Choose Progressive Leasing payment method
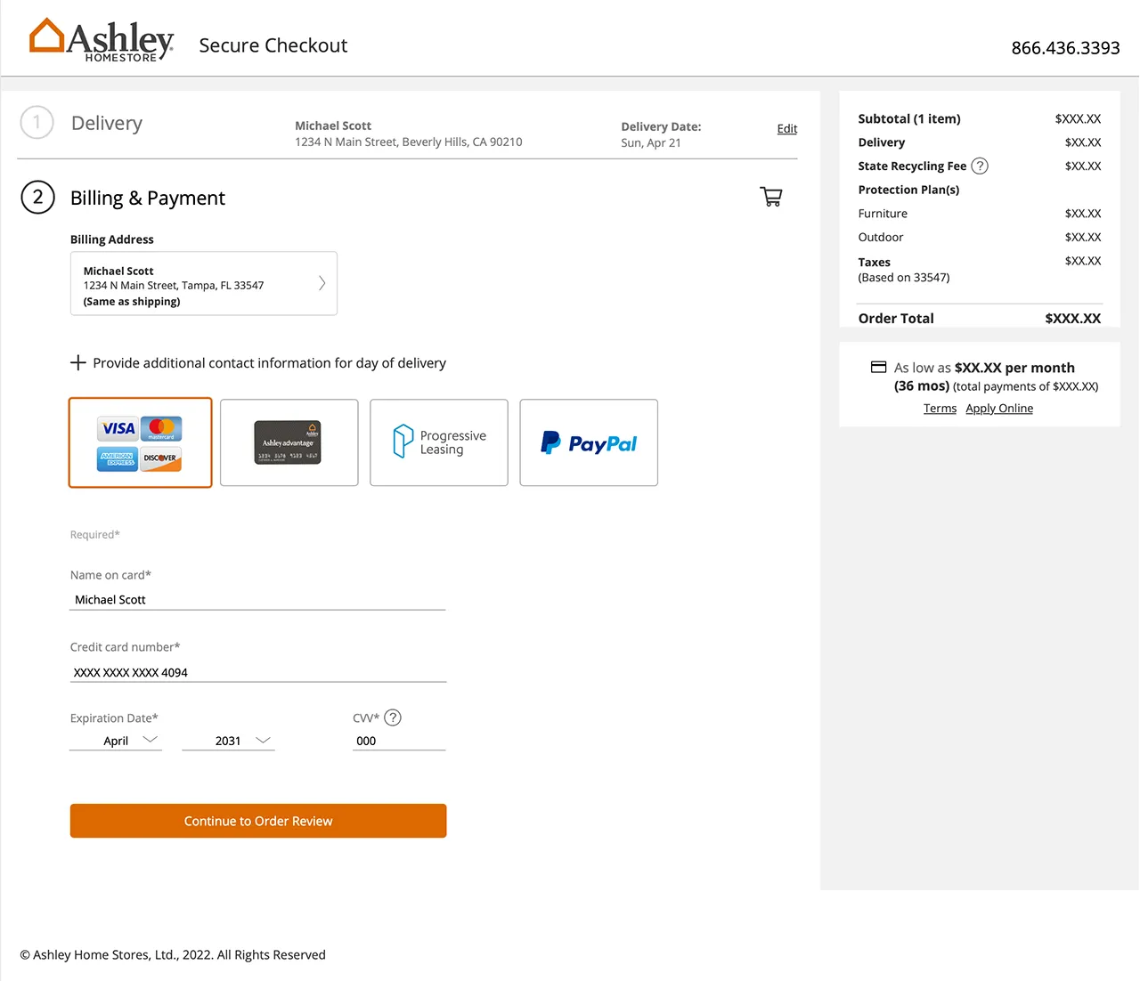The width and height of the screenshot is (1140, 981). coord(439,442)
